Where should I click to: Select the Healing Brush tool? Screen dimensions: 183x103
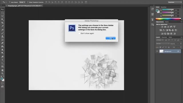point(3,30)
